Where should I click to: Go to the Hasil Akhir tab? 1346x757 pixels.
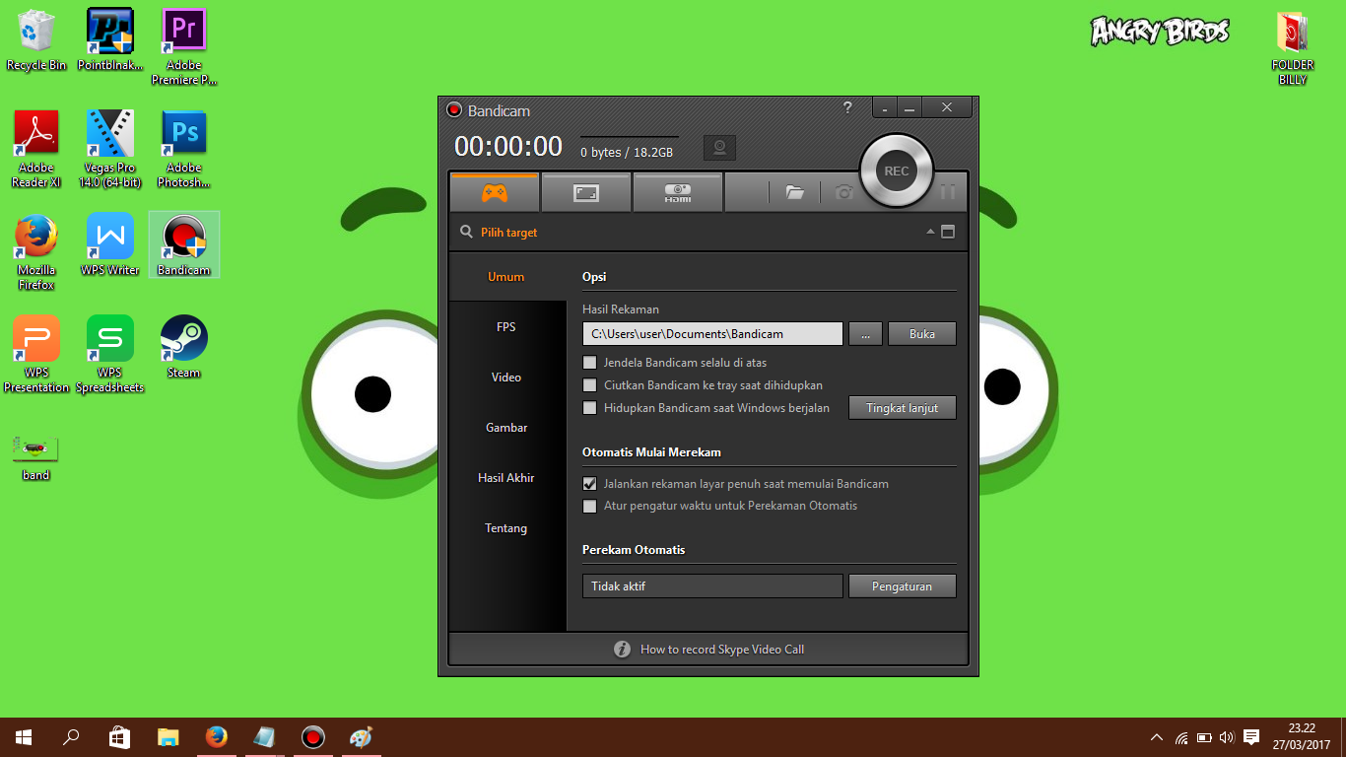coord(506,478)
